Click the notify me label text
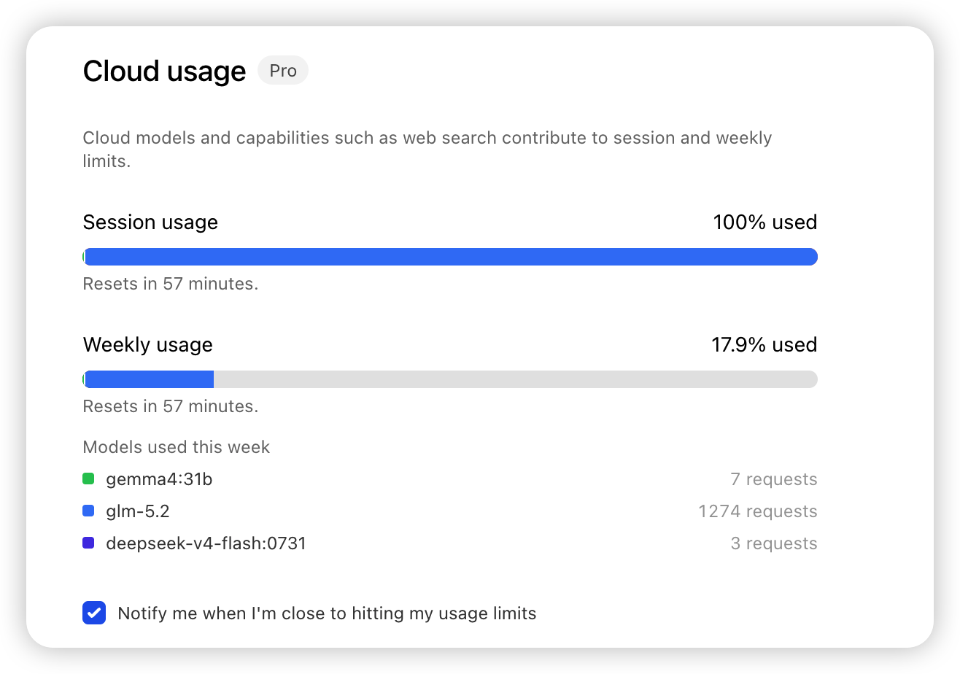Image resolution: width=960 pixels, height=674 pixels. coord(327,613)
